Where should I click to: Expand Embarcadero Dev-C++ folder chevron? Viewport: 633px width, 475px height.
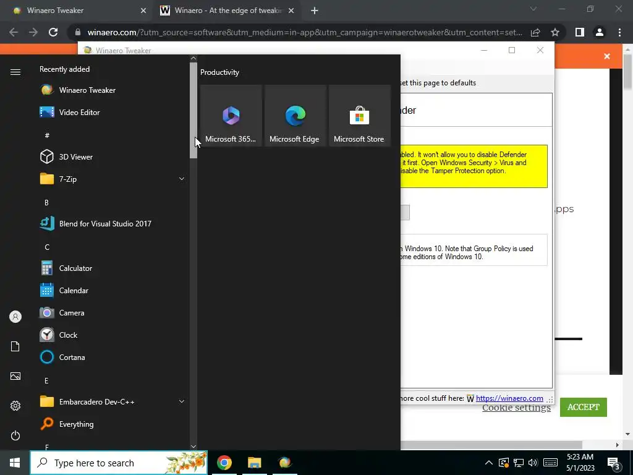coord(182,401)
